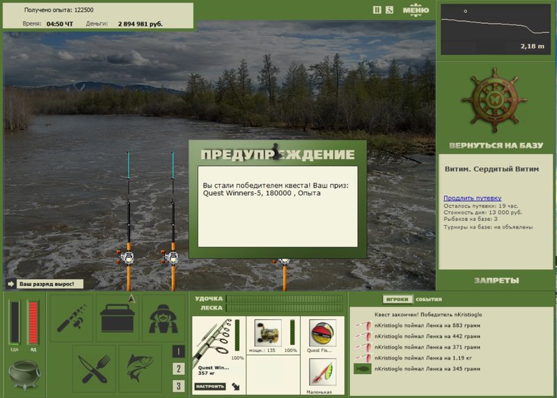Image resolution: width=557 pixels, height=398 pixels.
Task: Click the arrow icon next to НАСТРОИТЬ
Action: point(235,386)
